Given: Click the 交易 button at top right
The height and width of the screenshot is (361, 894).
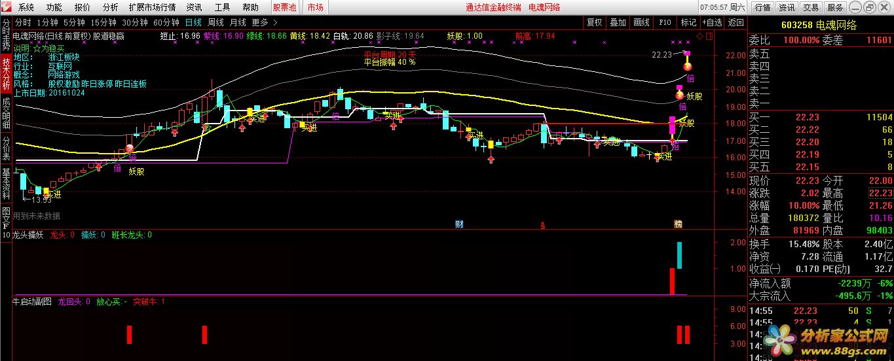Looking at the screenshot, I should (811, 7).
